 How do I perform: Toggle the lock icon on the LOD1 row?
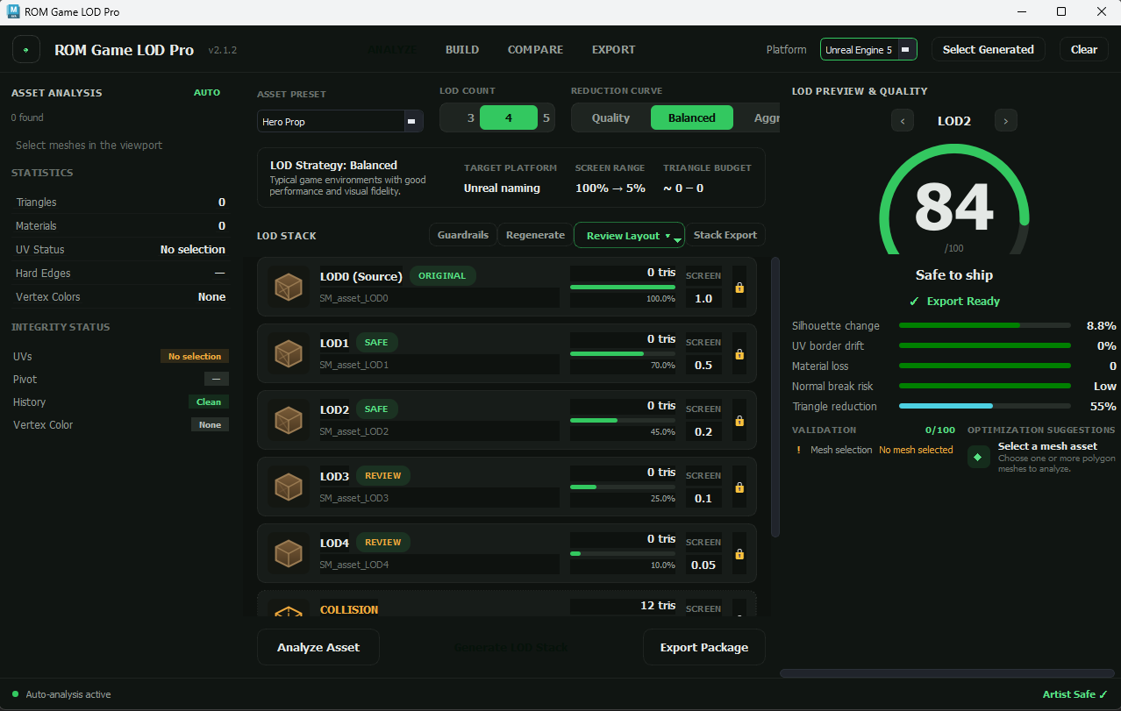point(739,354)
